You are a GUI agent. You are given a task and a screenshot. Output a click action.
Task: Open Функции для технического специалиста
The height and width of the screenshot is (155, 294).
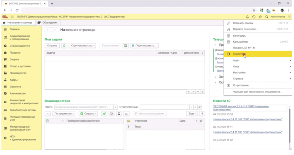tap(258, 92)
